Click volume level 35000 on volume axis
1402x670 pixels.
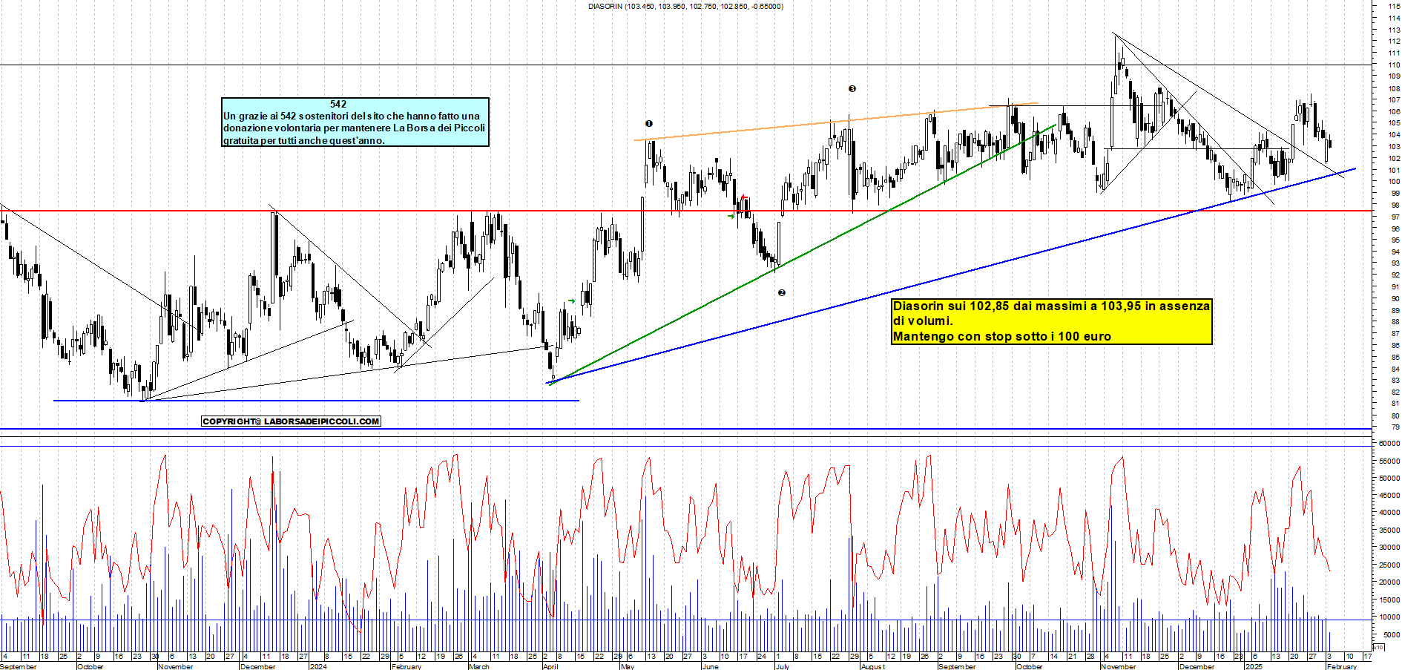pyautogui.click(x=1389, y=530)
